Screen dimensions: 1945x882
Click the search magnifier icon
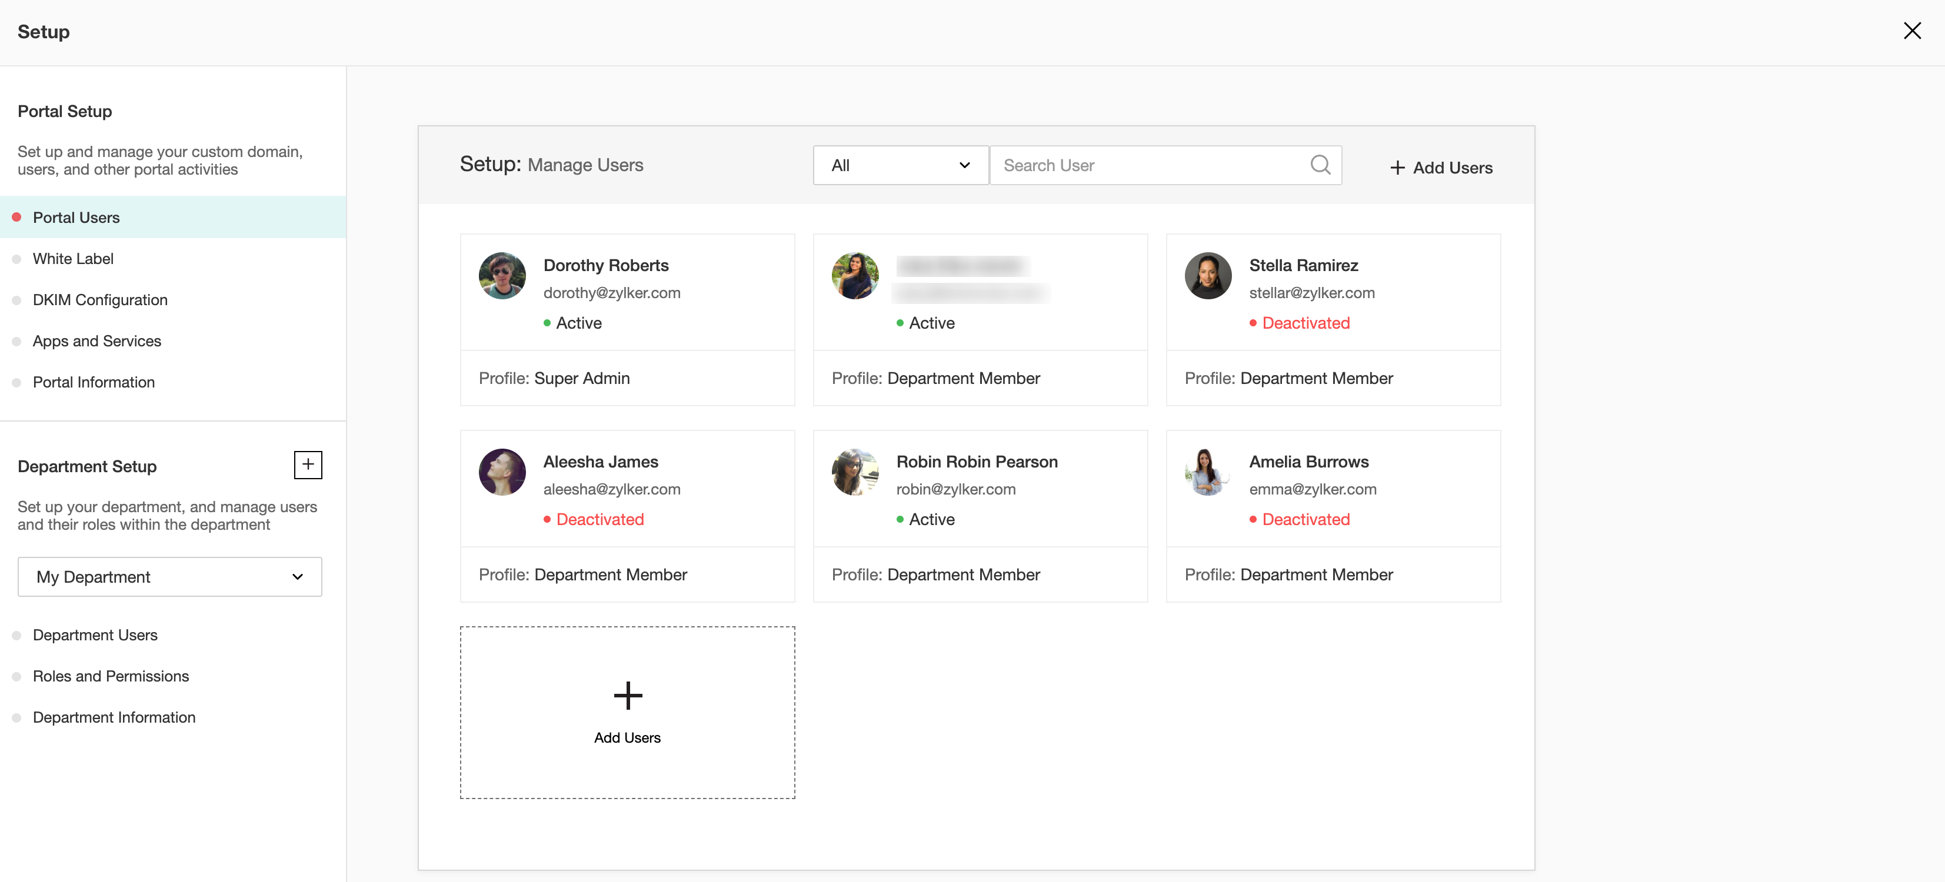click(x=1320, y=165)
